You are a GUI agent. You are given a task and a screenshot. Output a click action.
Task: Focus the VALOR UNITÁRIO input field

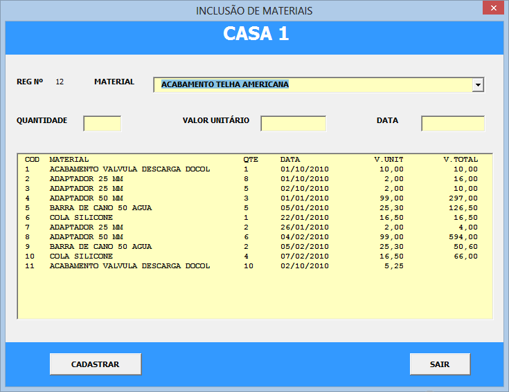[293, 124]
